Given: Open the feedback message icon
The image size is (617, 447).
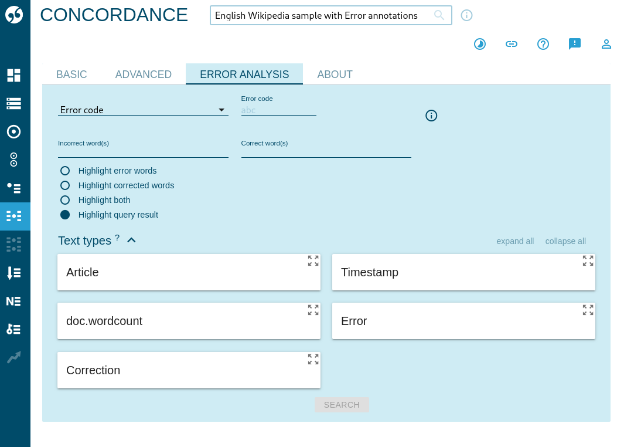Looking at the screenshot, I should pos(575,44).
